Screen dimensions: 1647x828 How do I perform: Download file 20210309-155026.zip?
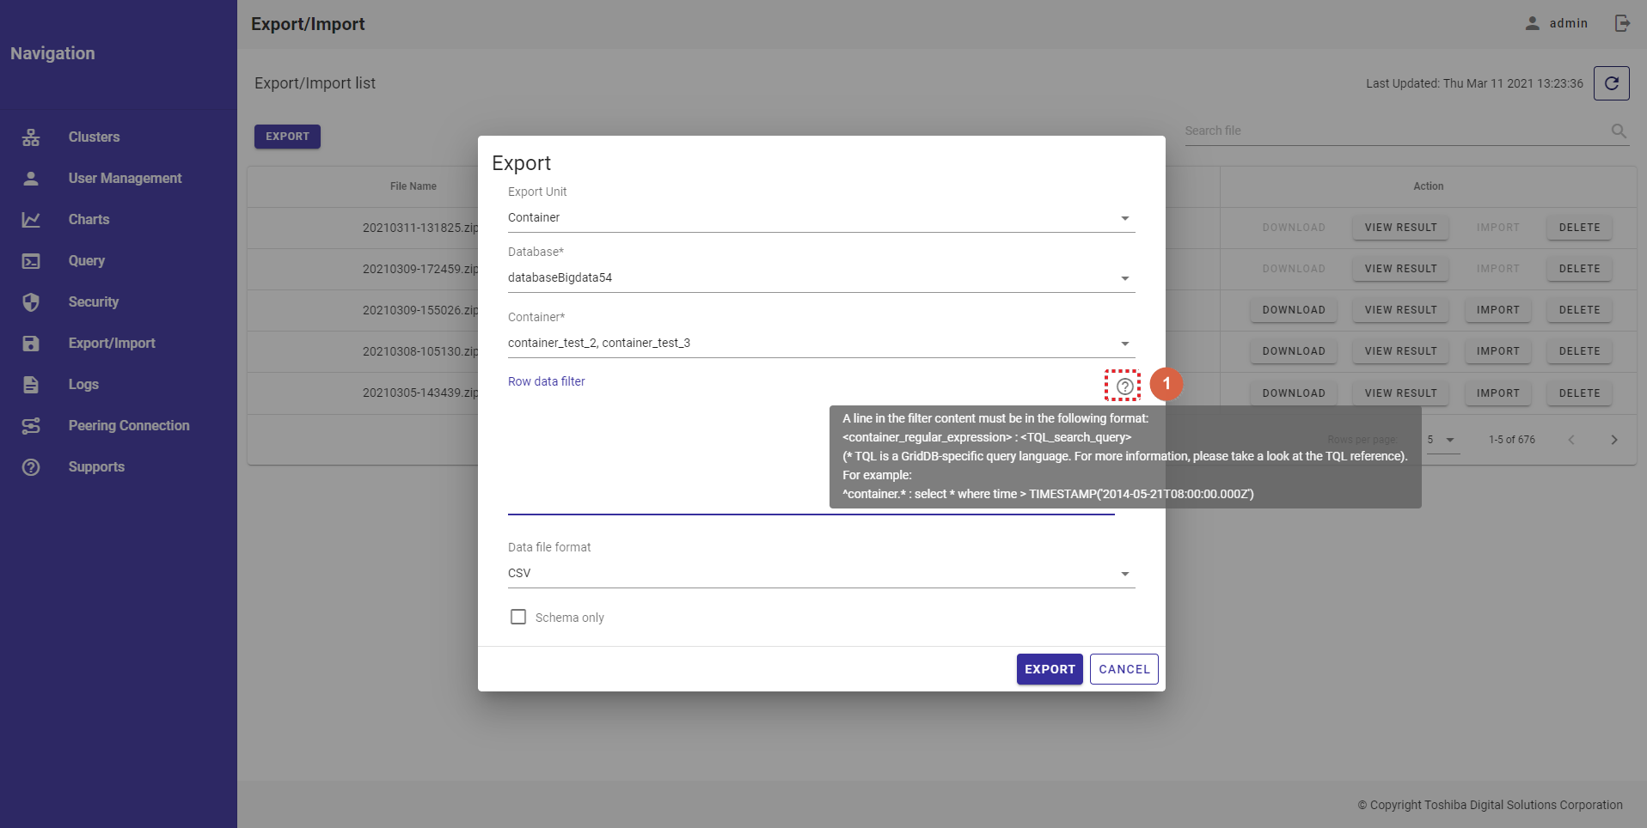[x=1294, y=310]
